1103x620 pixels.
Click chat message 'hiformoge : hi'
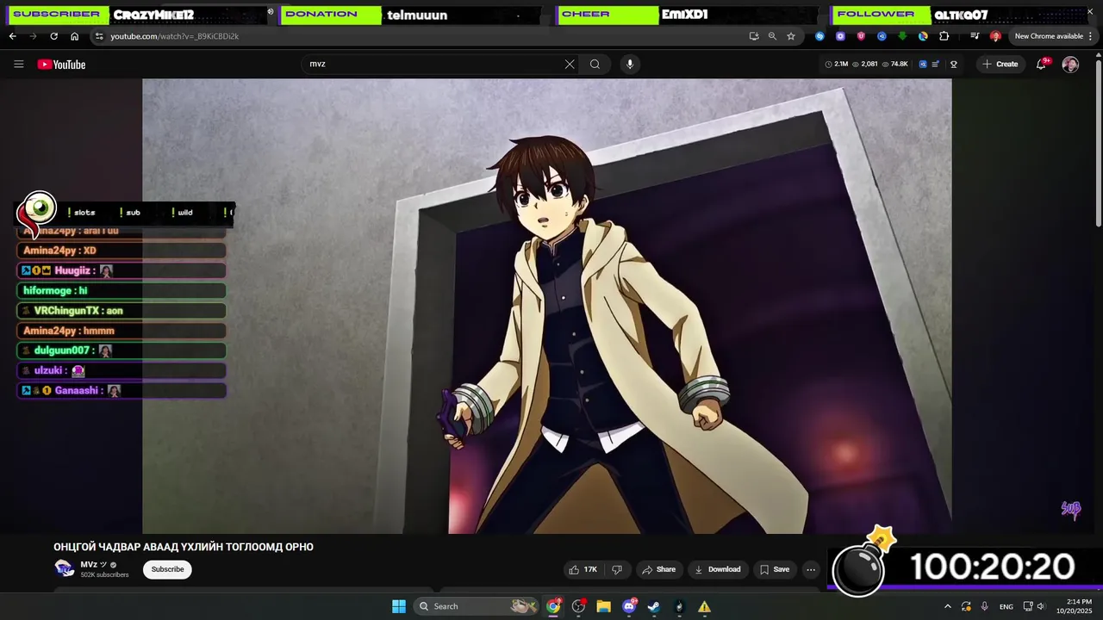(x=122, y=290)
